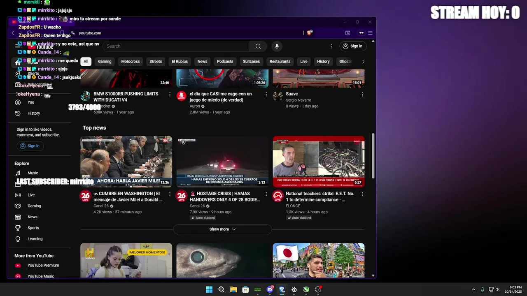Select the Motocross category chip
Viewport: 527px width, 296px height.
click(x=131, y=62)
